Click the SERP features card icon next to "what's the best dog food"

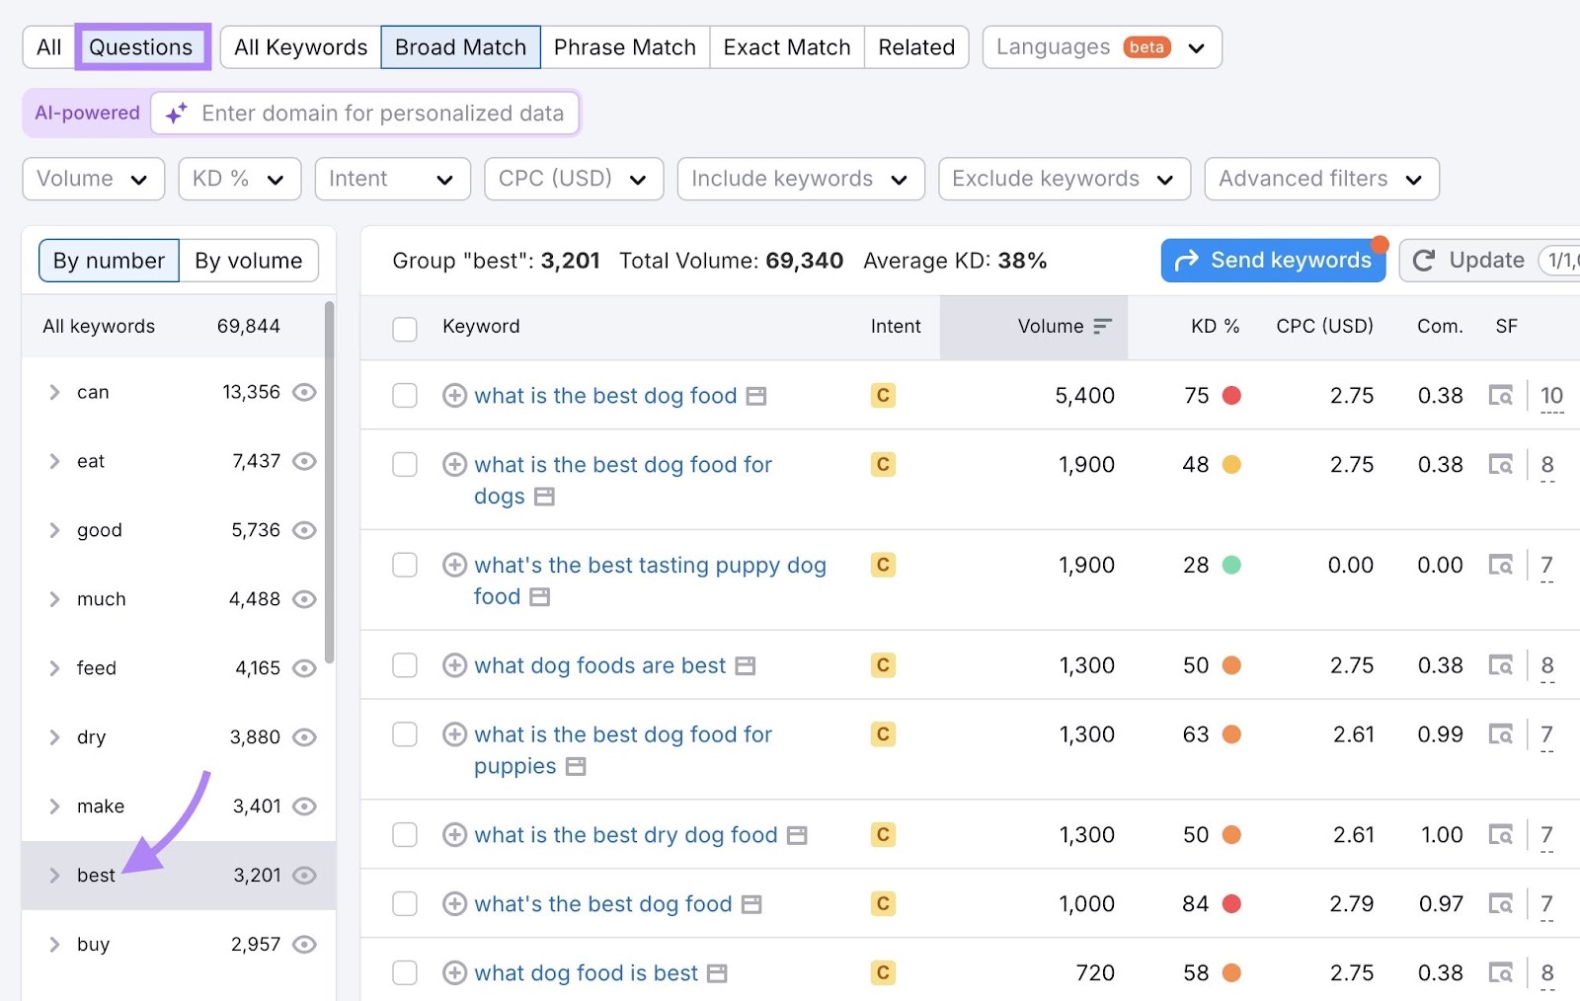pyautogui.click(x=752, y=904)
